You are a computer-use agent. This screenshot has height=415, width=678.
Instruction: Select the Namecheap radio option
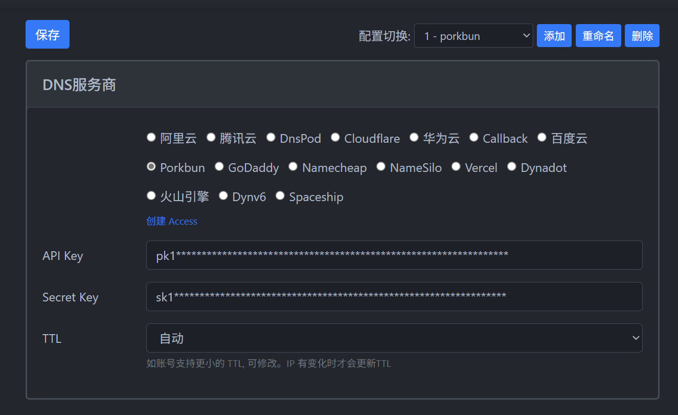pyautogui.click(x=293, y=166)
